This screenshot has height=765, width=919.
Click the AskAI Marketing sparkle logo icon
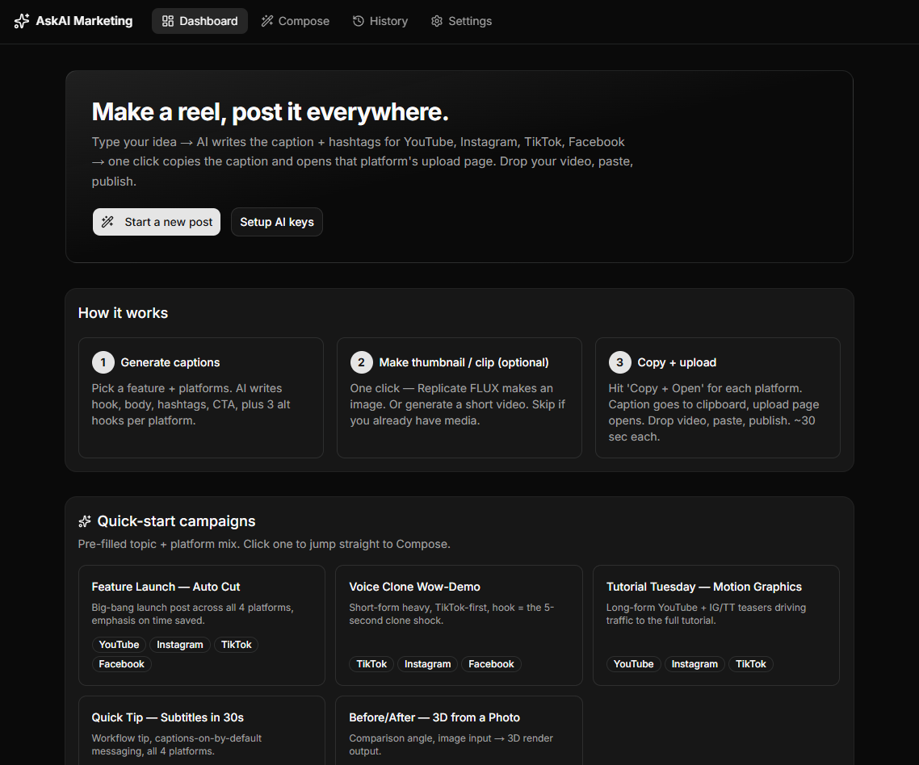(x=22, y=21)
